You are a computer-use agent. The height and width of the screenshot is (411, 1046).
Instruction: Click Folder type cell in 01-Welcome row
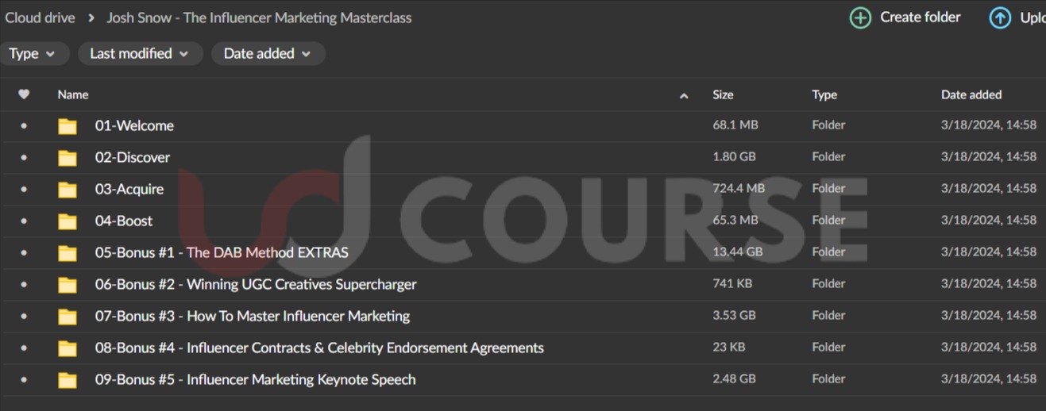pos(828,125)
